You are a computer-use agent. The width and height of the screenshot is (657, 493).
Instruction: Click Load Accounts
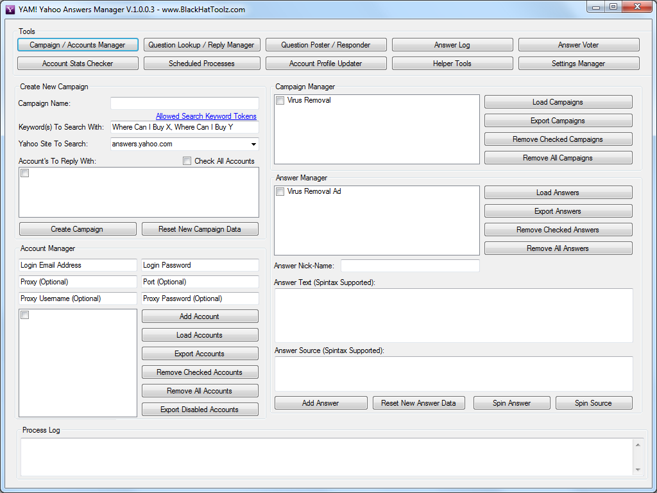[x=200, y=335]
